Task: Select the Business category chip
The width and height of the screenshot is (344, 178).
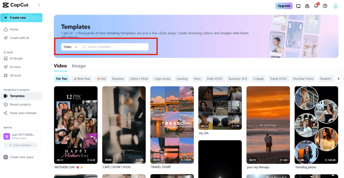Action: (118, 79)
